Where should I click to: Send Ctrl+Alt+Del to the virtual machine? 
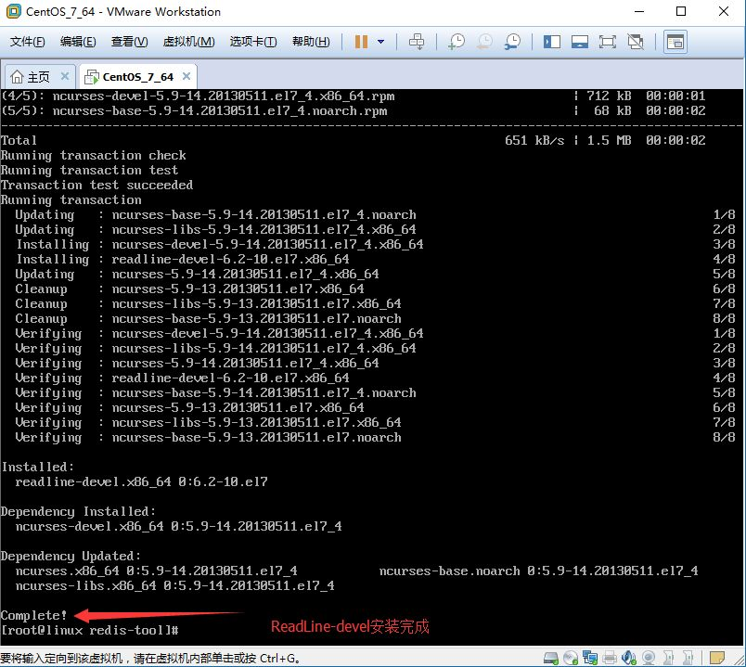417,42
